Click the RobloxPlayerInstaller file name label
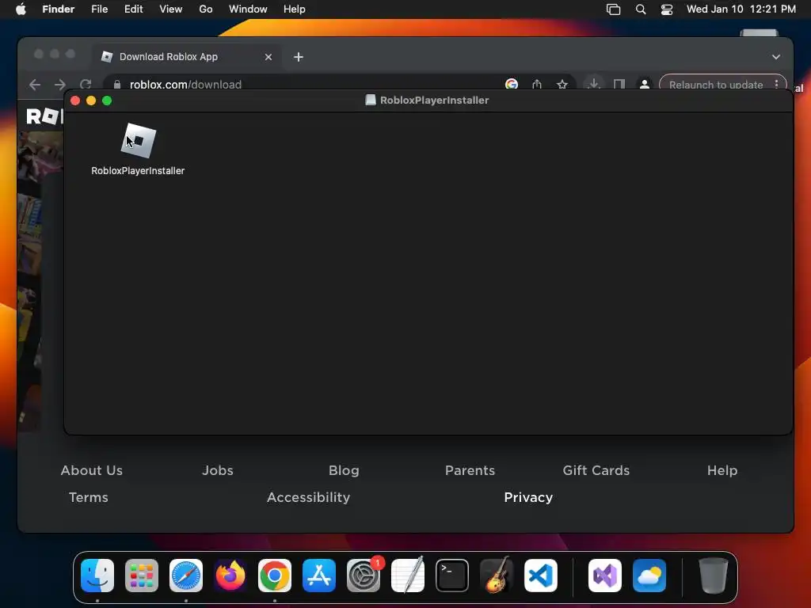Image resolution: width=811 pixels, height=608 pixels. (138, 171)
